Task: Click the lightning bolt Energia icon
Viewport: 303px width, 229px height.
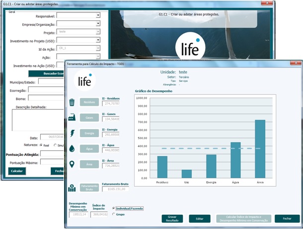Action: [x=72, y=133]
